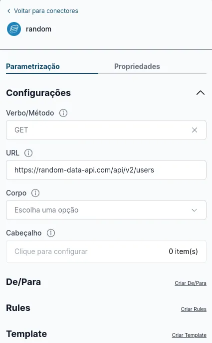
Task: Open Cabeçalho Clique para configurar field
Action: point(106,251)
